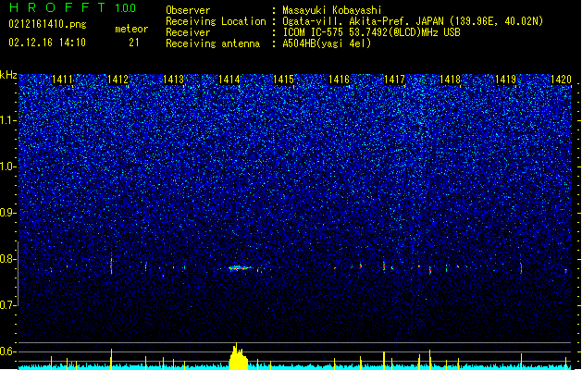Viewport: 582px width, 370px height.
Task: Click the 'Receiving antenna' label
Action: pos(213,43)
